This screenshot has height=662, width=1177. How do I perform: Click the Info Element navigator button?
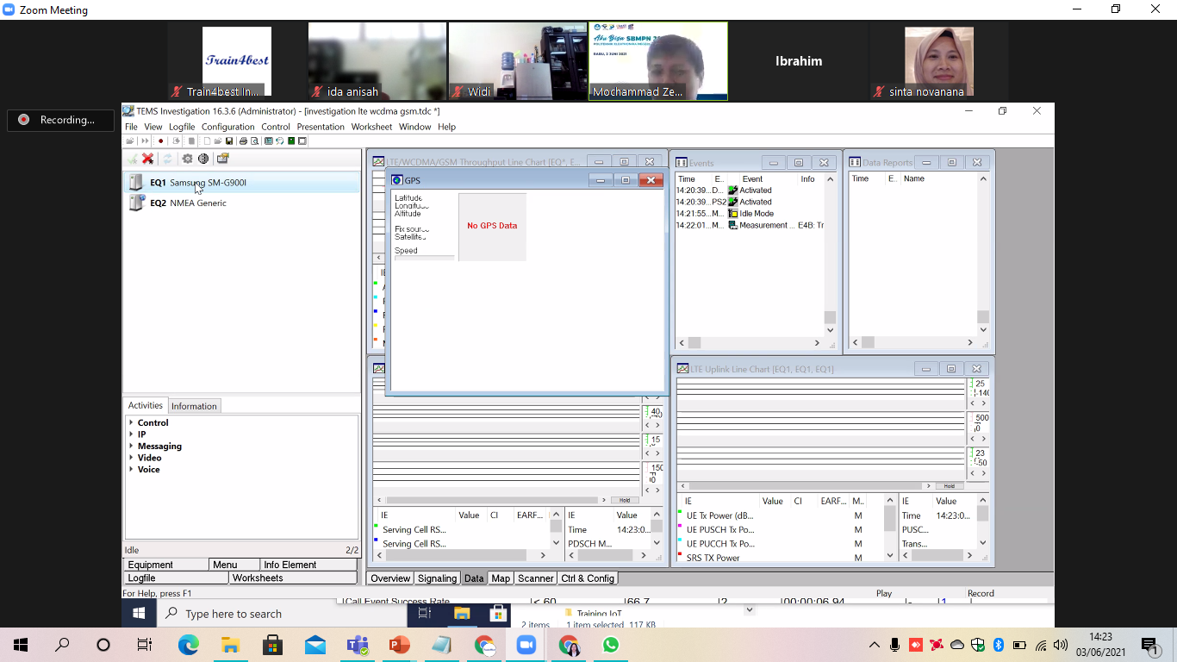tap(290, 565)
